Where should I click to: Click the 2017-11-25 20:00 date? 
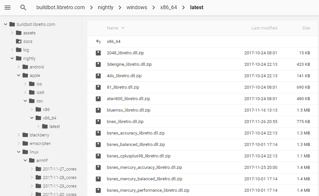(261, 168)
